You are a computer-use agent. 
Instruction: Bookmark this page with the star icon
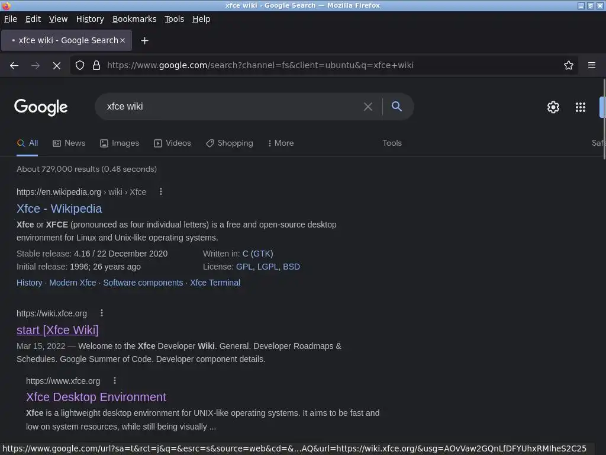(x=569, y=65)
